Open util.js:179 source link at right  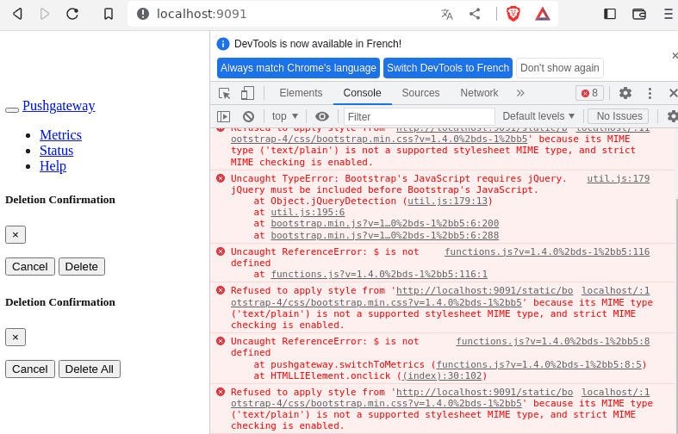(x=619, y=178)
